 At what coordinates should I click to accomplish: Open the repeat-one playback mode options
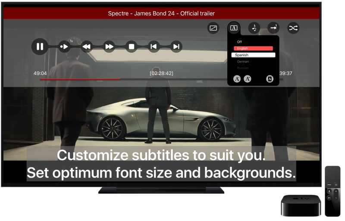pyautogui.click(x=273, y=28)
